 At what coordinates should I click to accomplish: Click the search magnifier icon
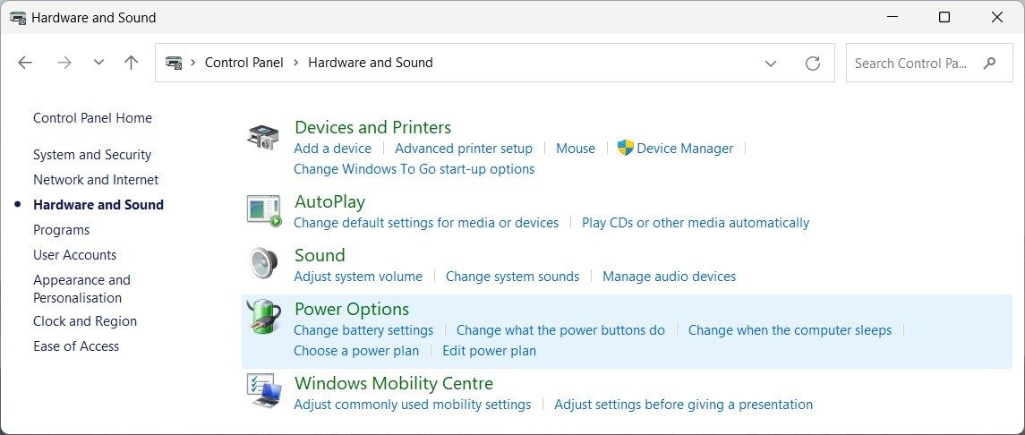[989, 63]
